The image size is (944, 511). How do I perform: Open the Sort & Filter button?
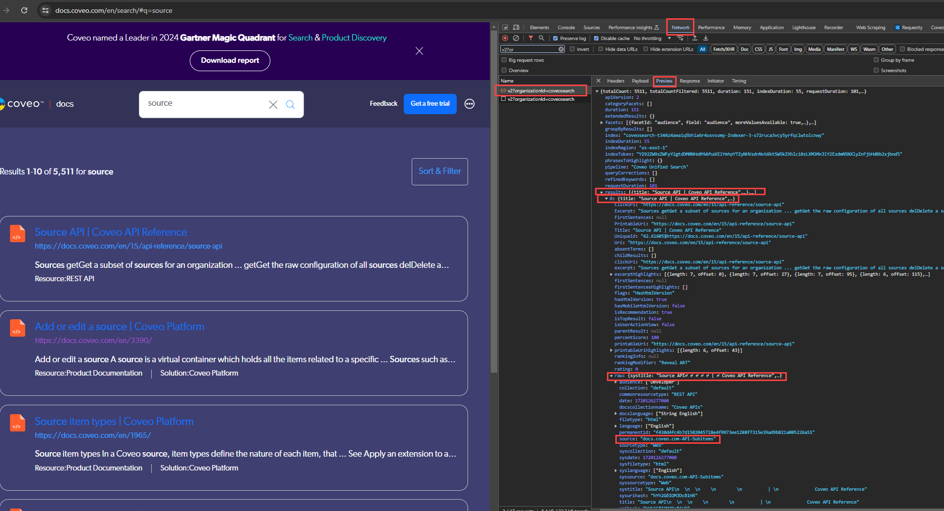point(439,171)
